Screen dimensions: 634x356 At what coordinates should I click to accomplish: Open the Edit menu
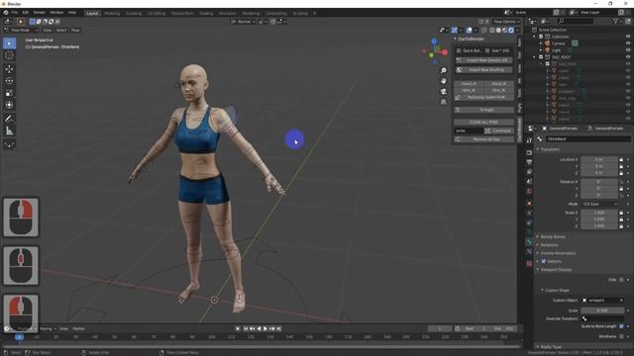coord(26,13)
